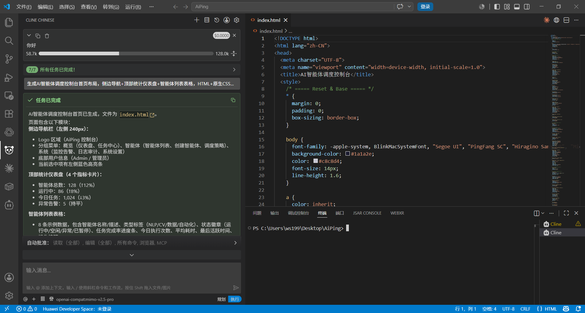Open the terminal split dropdown arrow
The width and height of the screenshot is (585, 313).
(x=543, y=213)
